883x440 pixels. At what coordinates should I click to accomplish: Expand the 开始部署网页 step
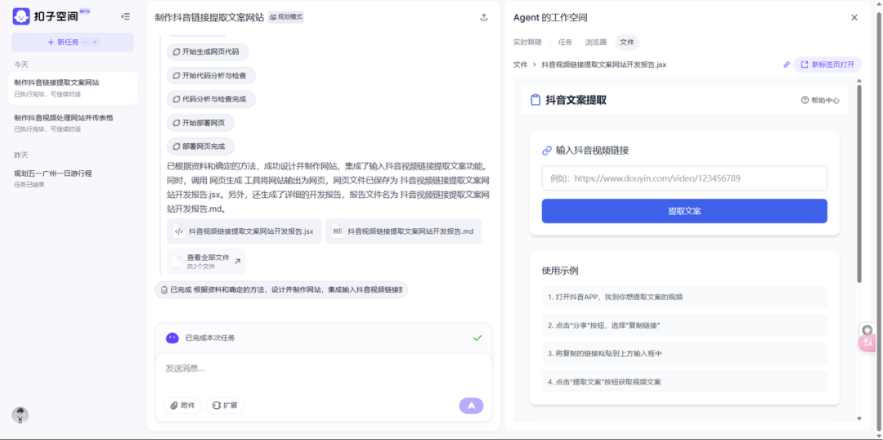[x=200, y=123]
